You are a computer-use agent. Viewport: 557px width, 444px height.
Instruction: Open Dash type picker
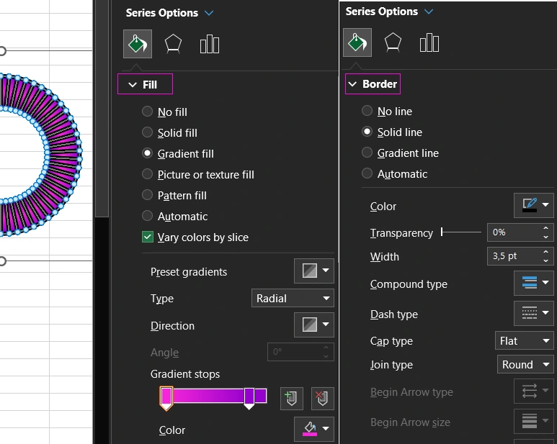click(534, 313)
